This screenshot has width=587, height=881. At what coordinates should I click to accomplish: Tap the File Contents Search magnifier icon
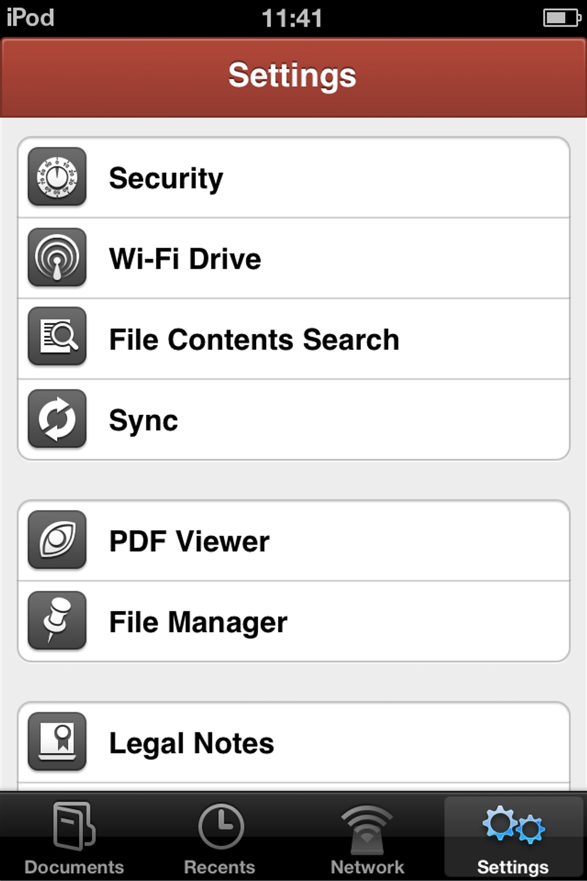click(x=57, y=336)
